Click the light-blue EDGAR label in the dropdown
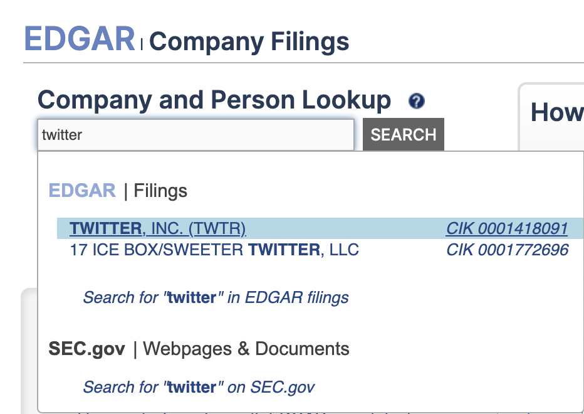The height and width of the screenshot is (414, 584). pos(82,191)
